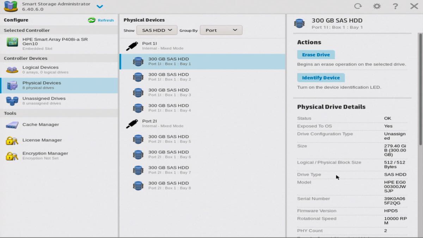
Task: Select Physical Devices in the sidebar
Action: point(59,85)
